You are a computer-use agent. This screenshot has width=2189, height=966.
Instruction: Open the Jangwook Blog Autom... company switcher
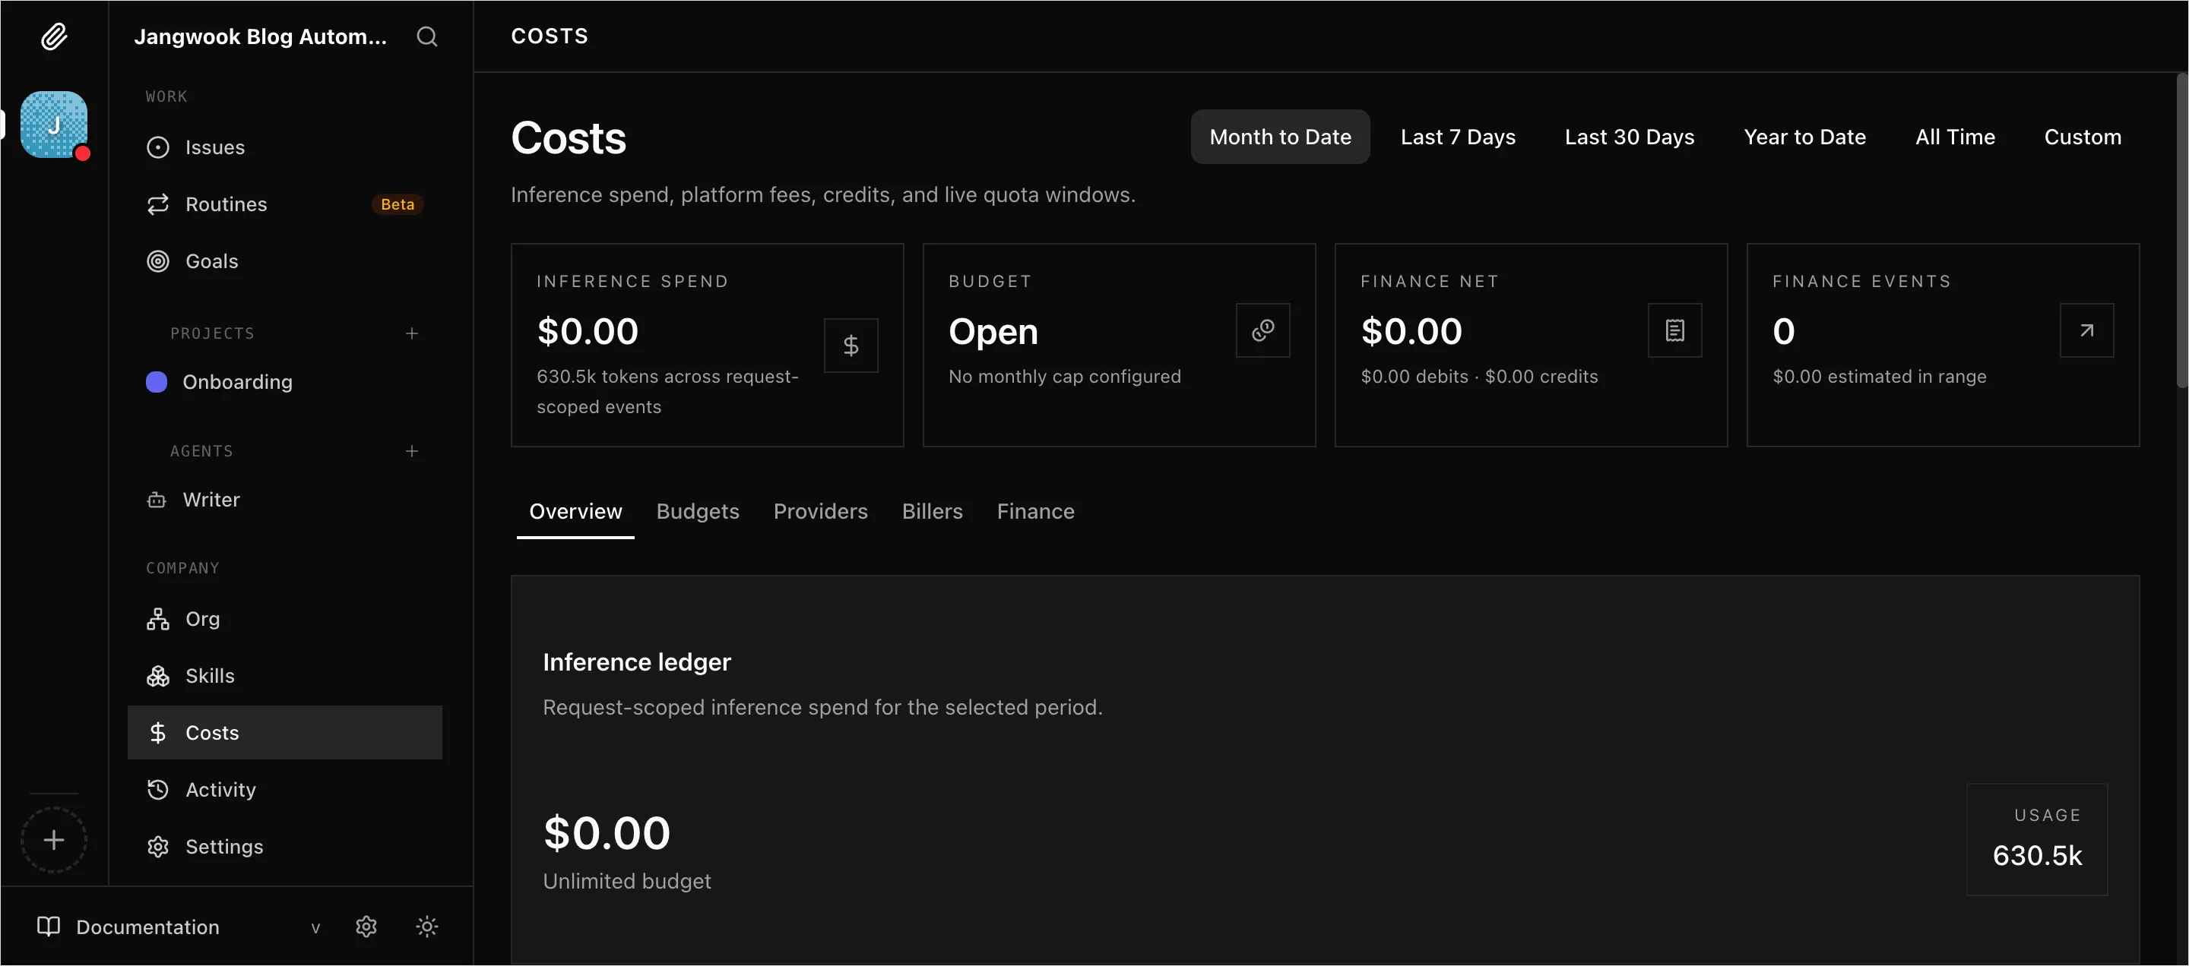coord(260,36)
